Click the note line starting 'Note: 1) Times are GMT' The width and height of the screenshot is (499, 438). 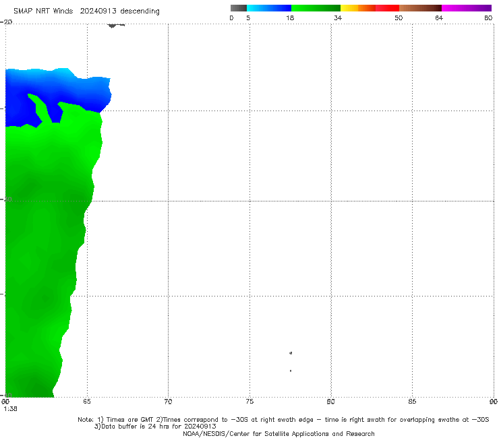coord(283,420)
